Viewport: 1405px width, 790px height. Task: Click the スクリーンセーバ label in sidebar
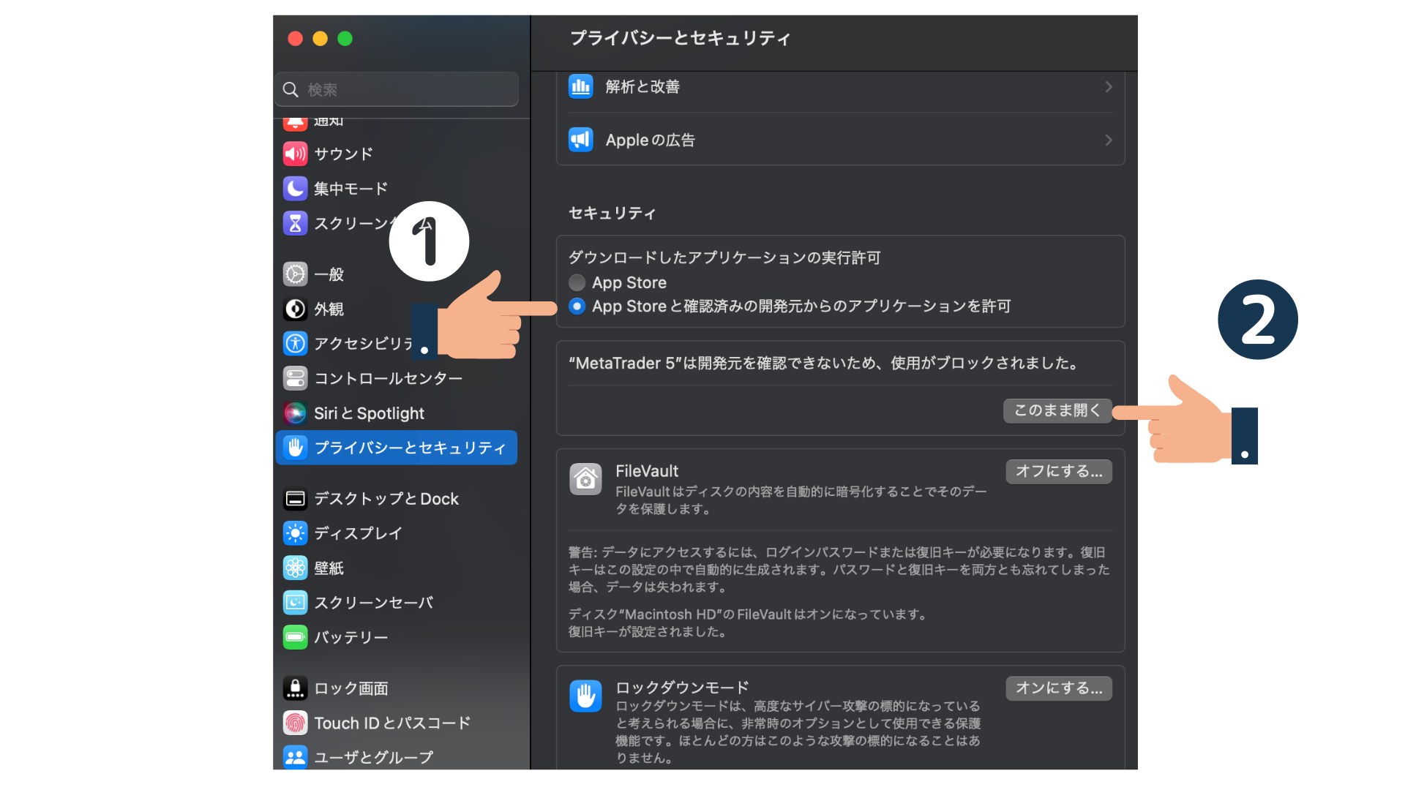(373, 603)
